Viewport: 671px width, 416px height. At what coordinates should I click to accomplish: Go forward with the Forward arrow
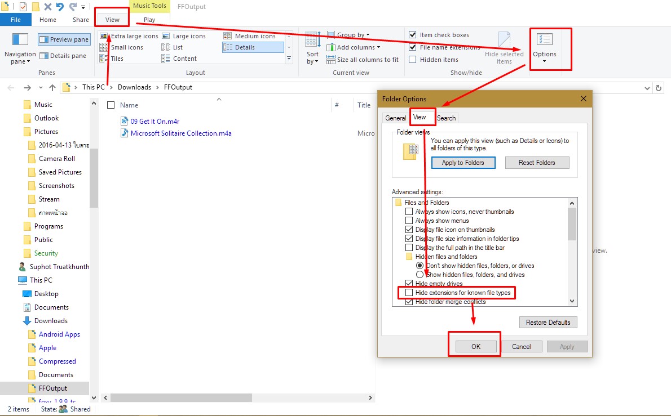[x=28, y=88]
